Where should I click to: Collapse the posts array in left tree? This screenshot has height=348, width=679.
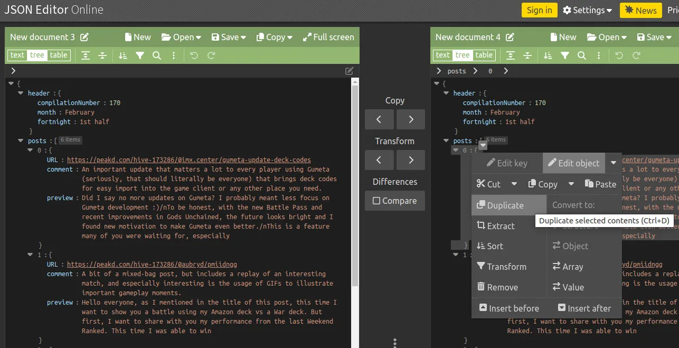pyautogui.click(x=21, y=141)
